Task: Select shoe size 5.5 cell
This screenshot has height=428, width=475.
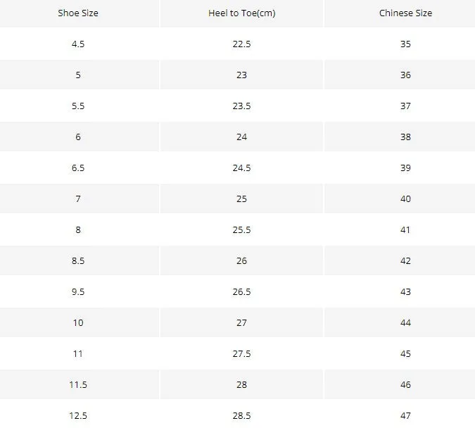Action: pos(78,106)
